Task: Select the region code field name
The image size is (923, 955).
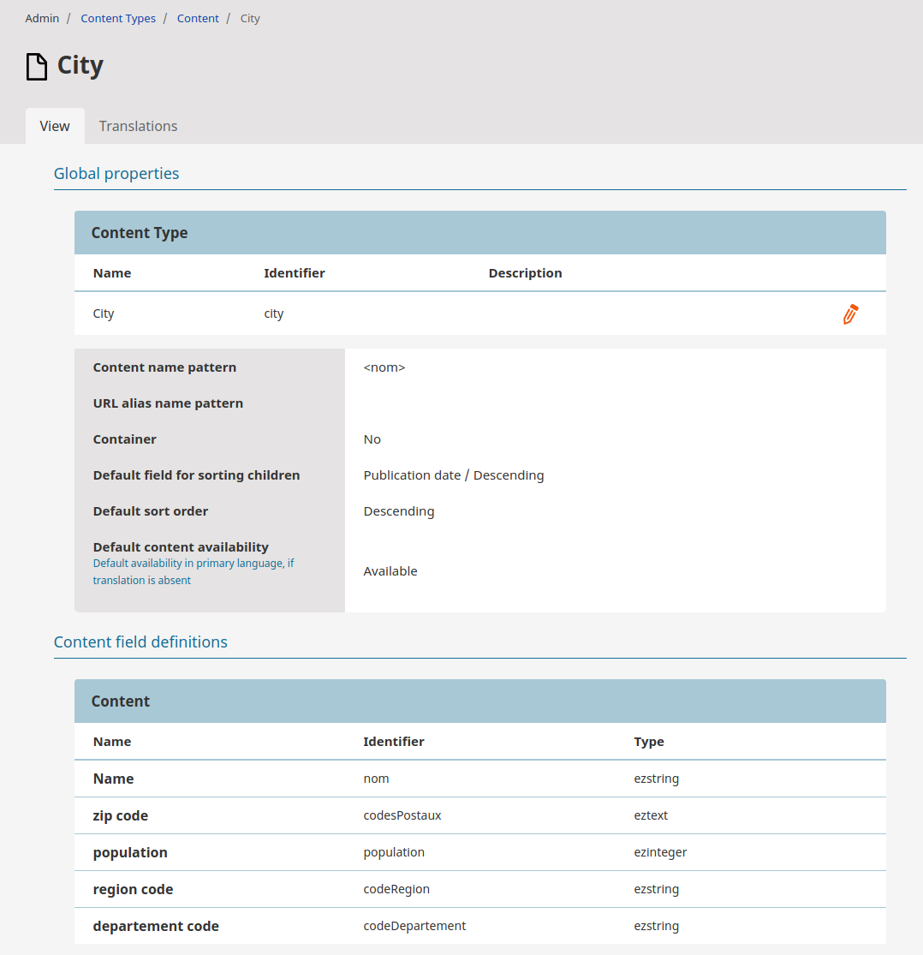Action: (133, 889)
